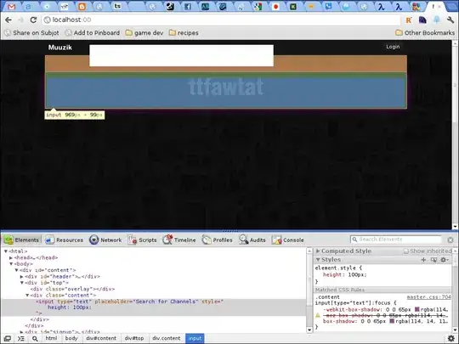The image size is (459, 344).
Task: Go back with the browser back arrow
Action: coord(8,20)
